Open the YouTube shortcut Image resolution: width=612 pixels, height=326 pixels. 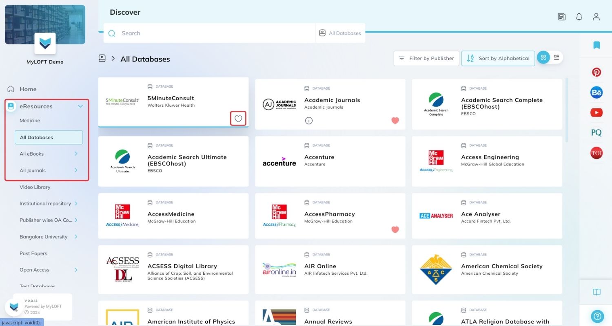[596, 112]
